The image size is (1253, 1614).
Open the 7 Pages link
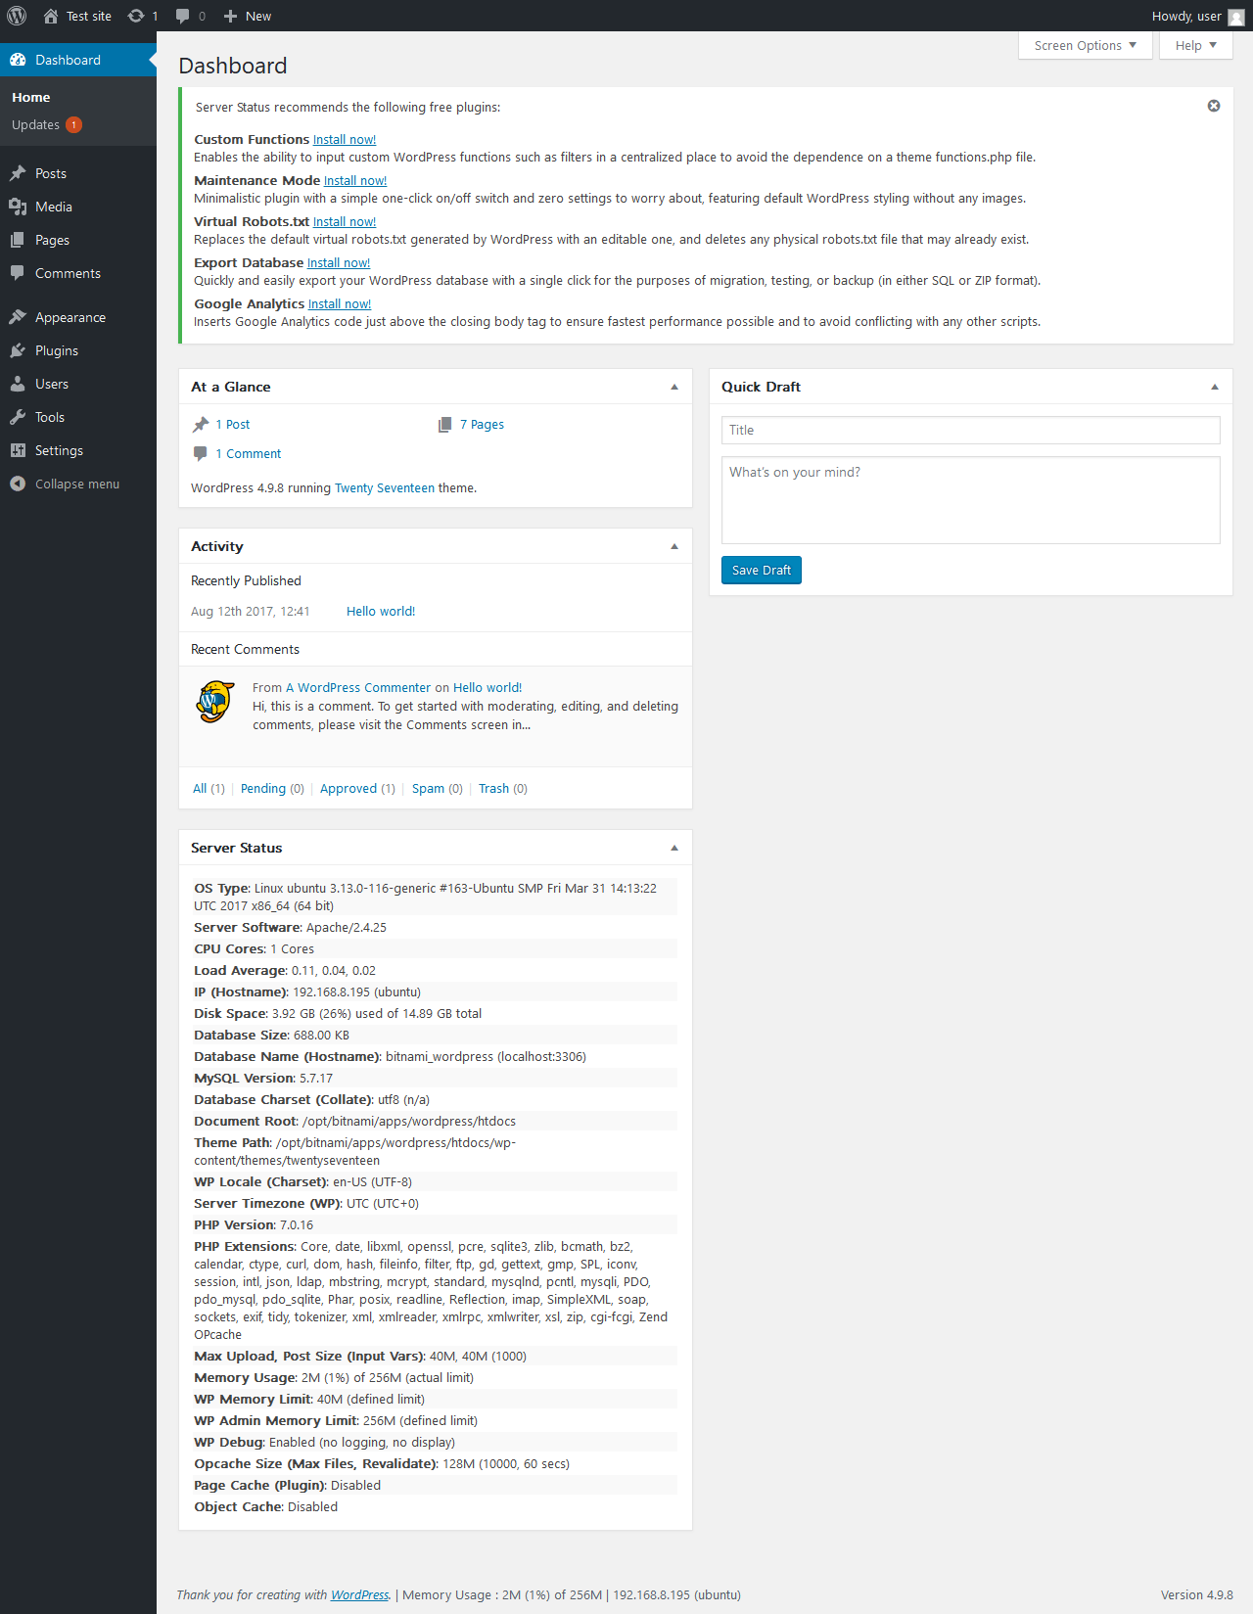tap(482, 424)
